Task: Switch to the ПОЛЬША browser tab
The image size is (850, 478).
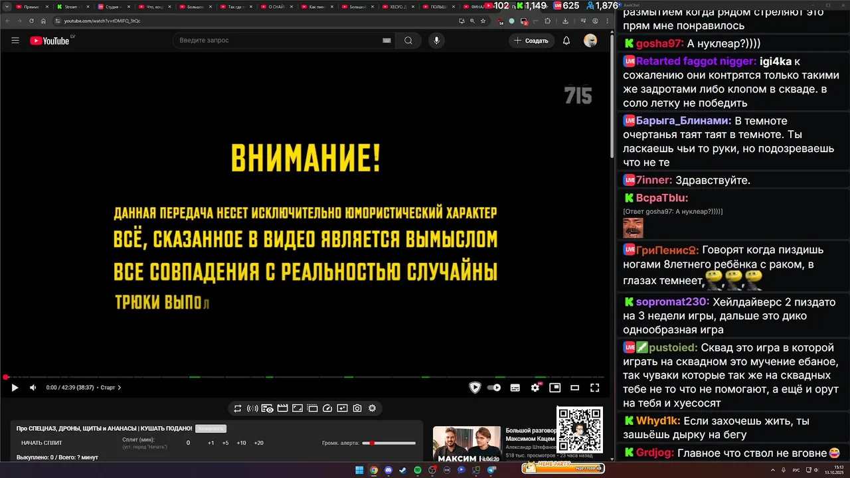Action: click(438, 7)
